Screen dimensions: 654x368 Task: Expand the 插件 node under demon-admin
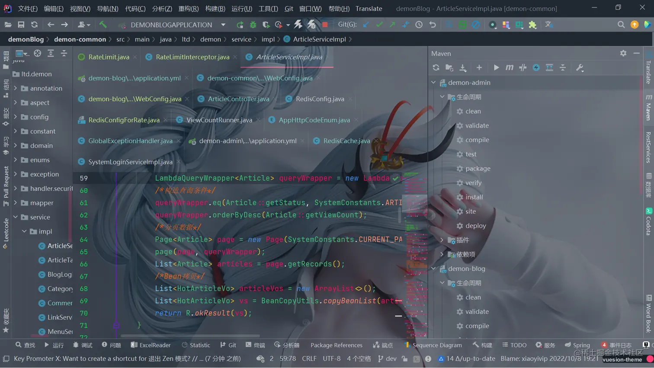(x=442, y=240)
